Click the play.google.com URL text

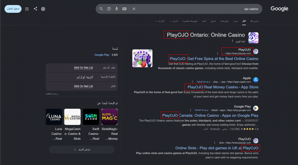[x=239, y=110]
